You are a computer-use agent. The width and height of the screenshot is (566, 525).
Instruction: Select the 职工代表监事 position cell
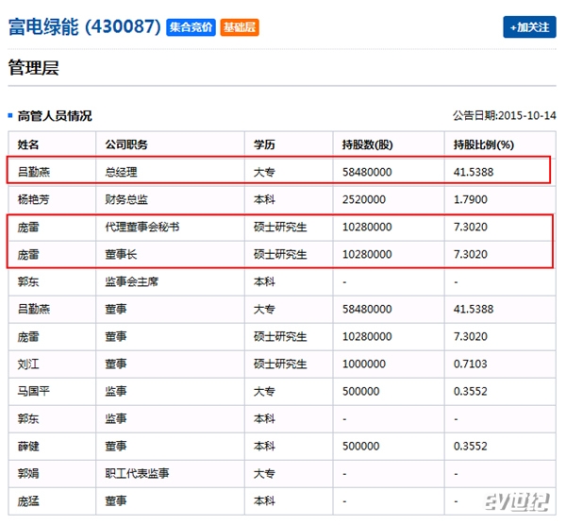click(x=137, y=474)
